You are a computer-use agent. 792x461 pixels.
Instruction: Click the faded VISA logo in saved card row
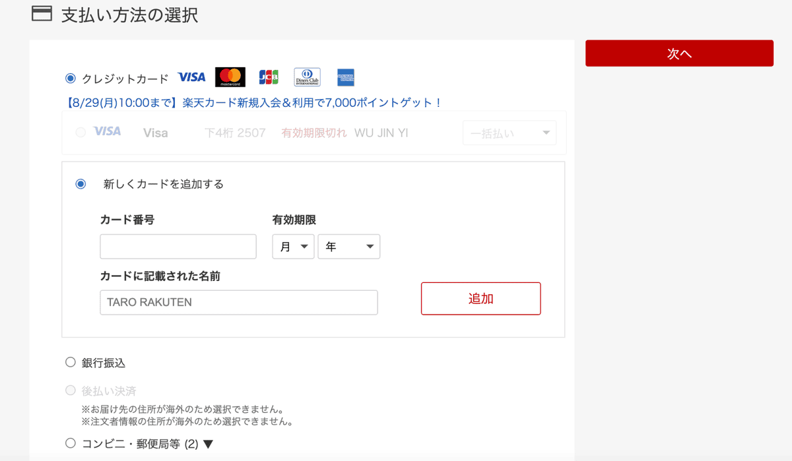click(107, 132)
